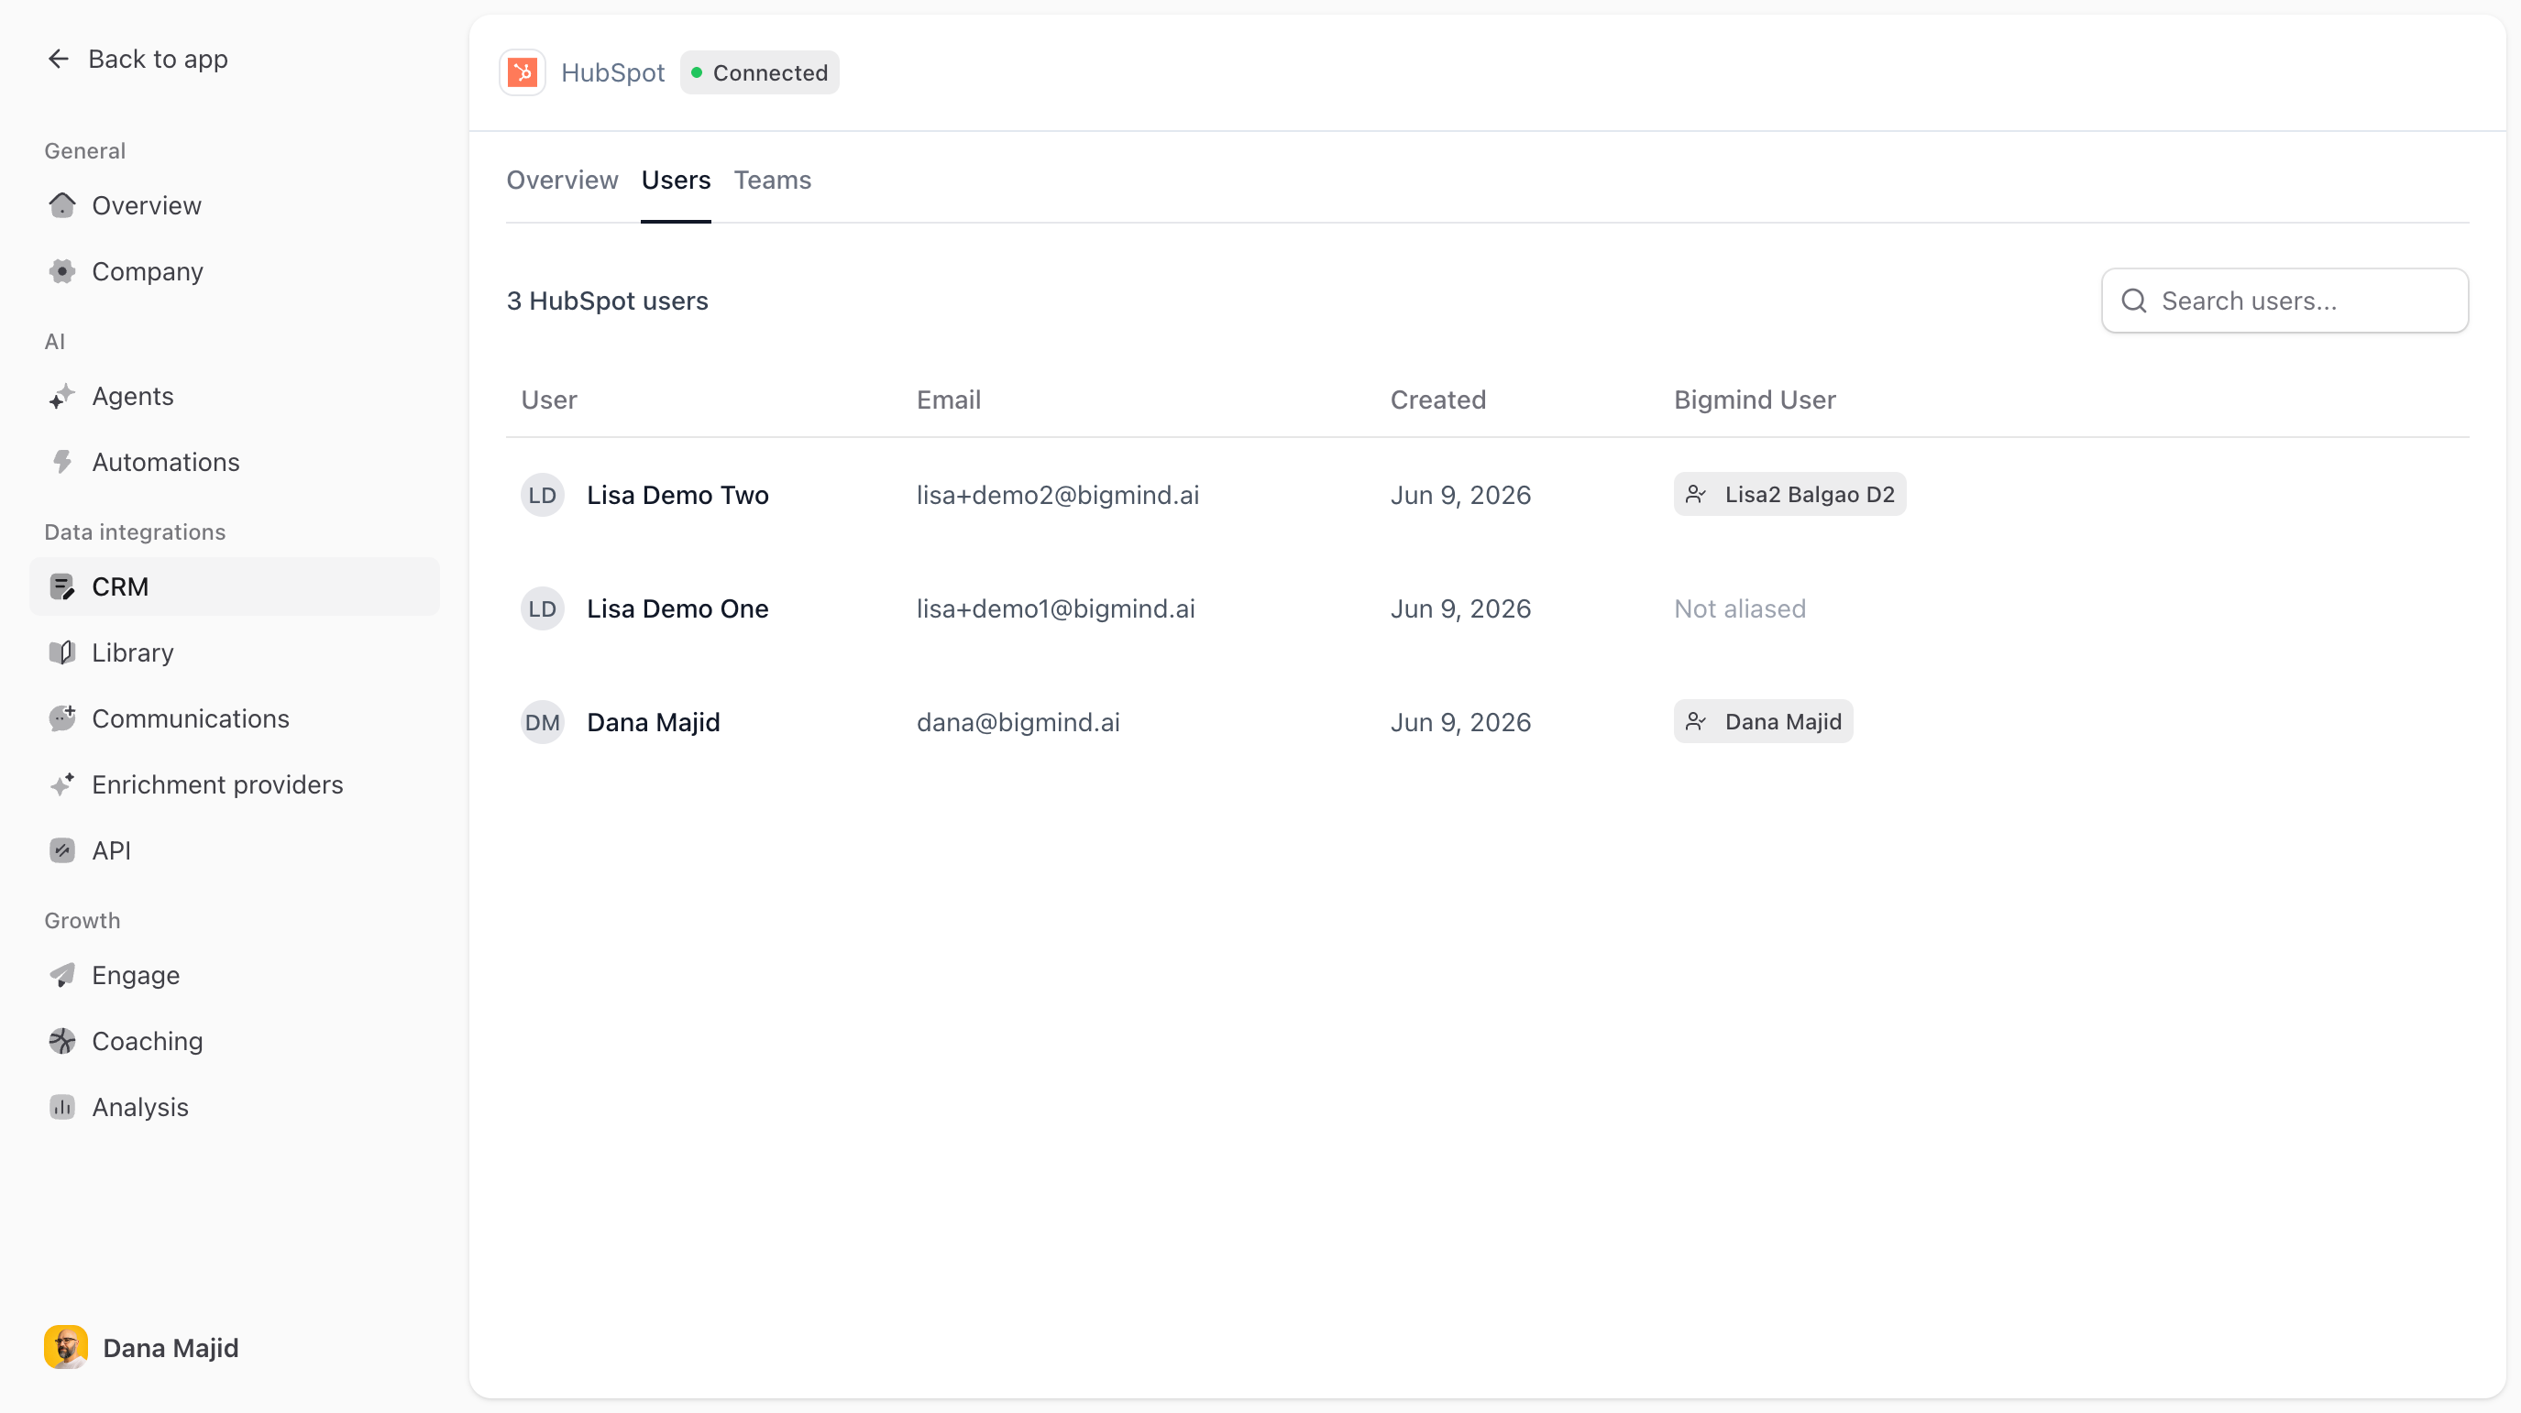Viewport: 2521px width, 1413px height.
Task: Click the DM avatar for Dana Majid row
Action: coord(542,722)
